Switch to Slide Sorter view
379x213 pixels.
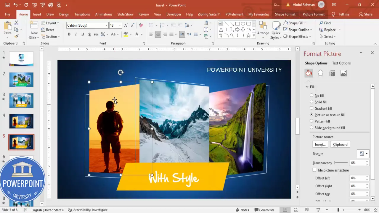296,210
